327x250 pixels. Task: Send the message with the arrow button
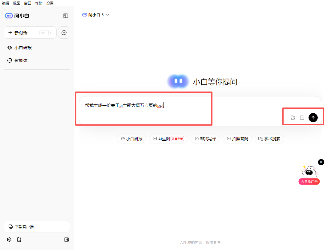click(313, 118)
